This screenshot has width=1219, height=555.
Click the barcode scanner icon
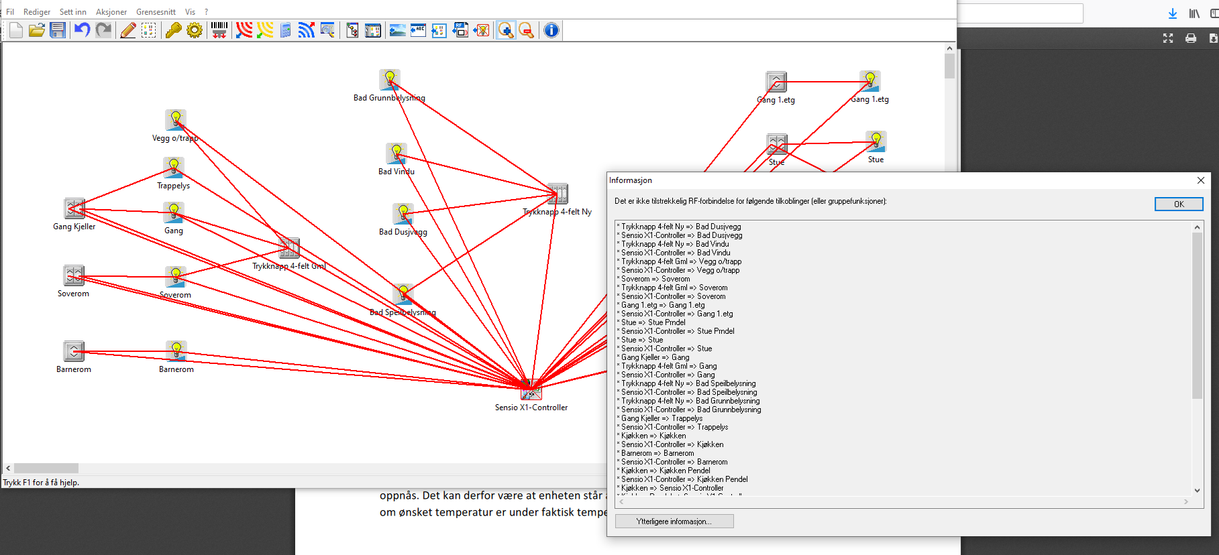pyautogui.click(x=219, y=30)
